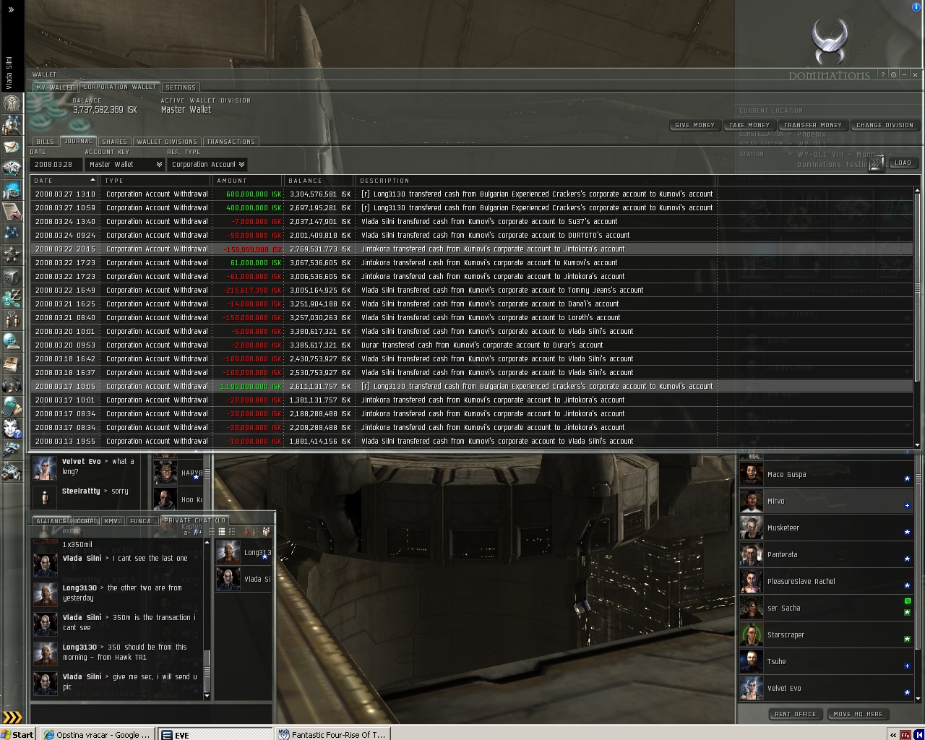Screen dimensions: 925x740
Task: Click the star icon beside Mace Guspa
Action: 907,478
